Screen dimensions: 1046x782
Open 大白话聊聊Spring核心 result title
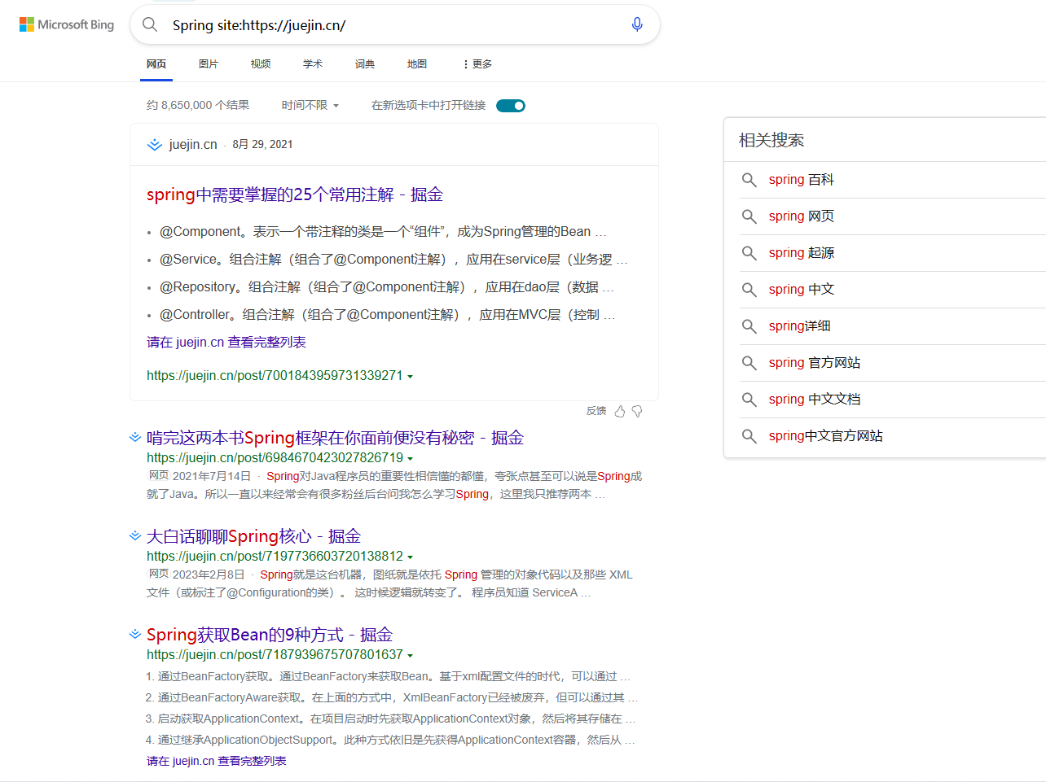click(253, 536)
